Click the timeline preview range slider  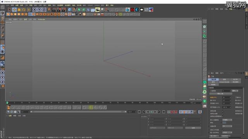[78, 112]
